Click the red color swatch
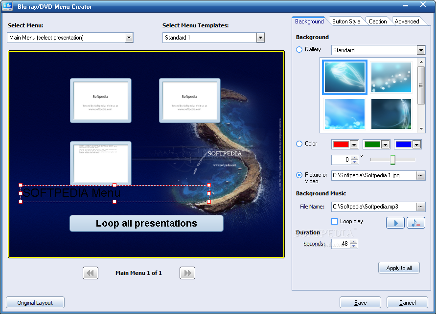Image resolution: width=436 pixels, height=314 pixels. pos(341,145)
